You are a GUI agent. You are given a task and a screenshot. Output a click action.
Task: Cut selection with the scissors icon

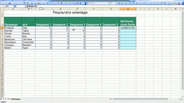(x=32, y=3)
